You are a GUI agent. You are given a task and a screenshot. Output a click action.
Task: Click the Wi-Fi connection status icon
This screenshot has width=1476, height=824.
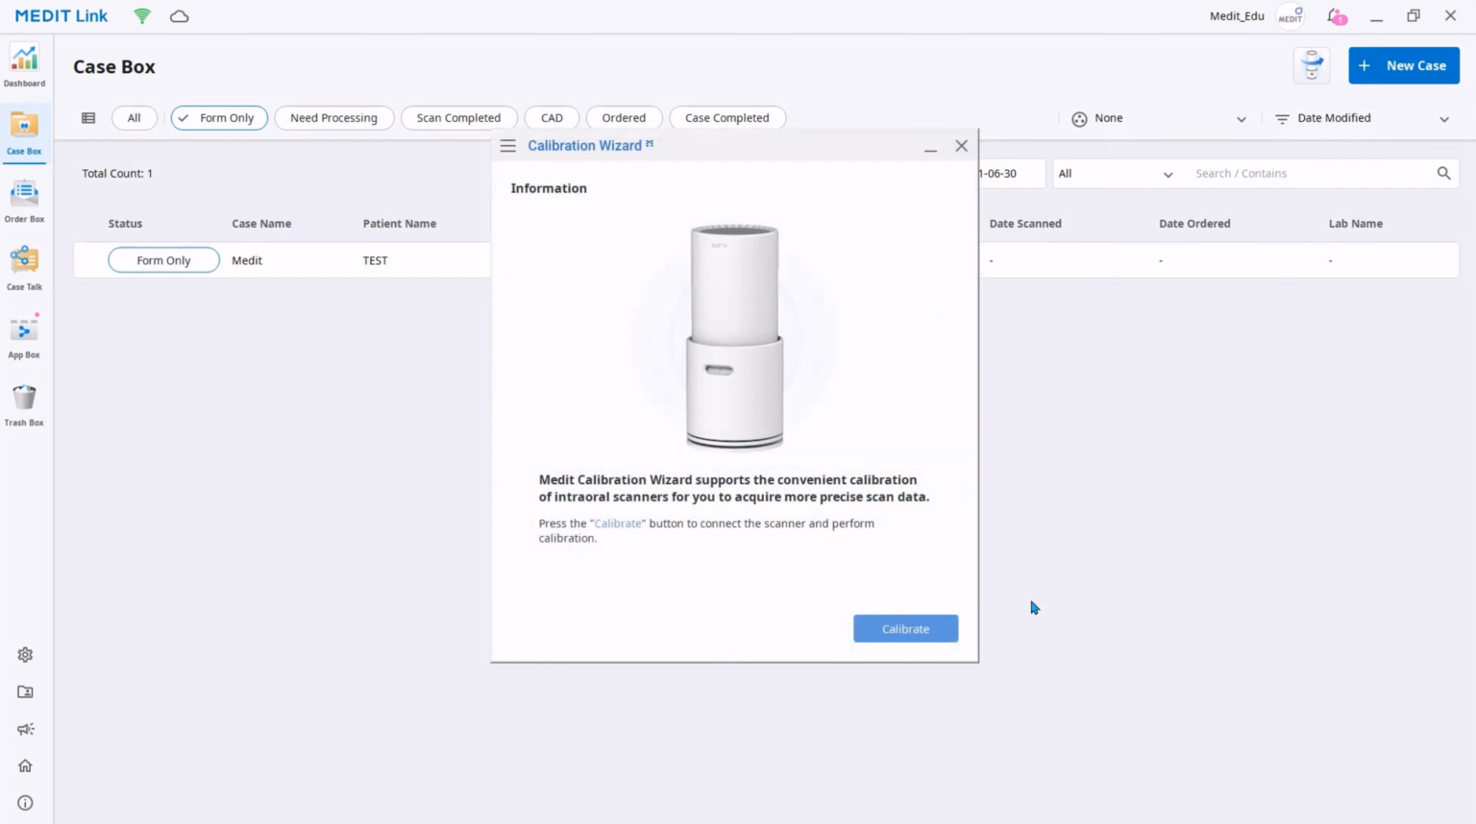pos(142,16)
